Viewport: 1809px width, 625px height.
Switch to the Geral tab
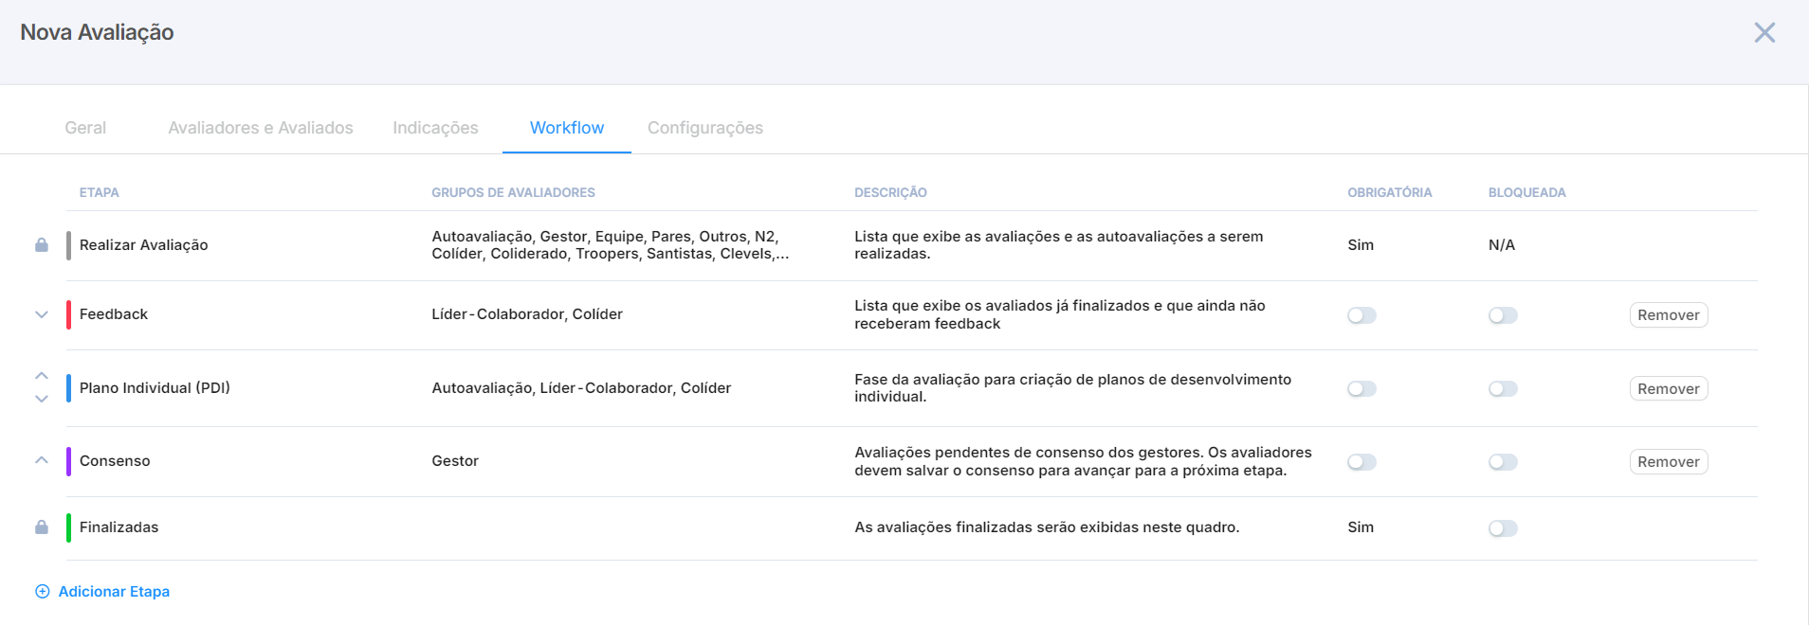click(85, 128)
